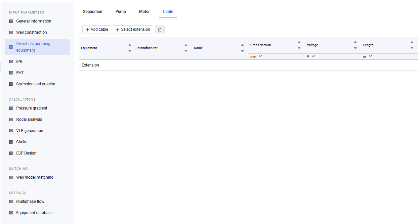Open Corrosion and erosion parameters
This screenshot has height=224, width=420.
[36, 84]
